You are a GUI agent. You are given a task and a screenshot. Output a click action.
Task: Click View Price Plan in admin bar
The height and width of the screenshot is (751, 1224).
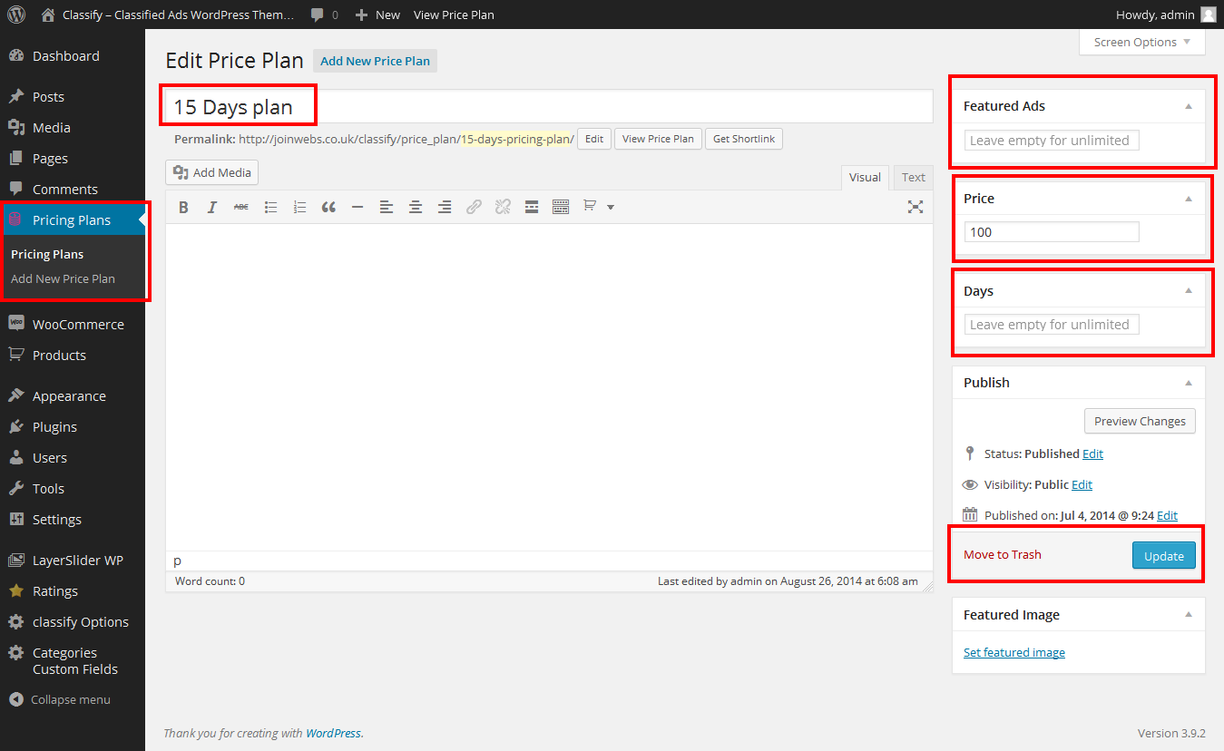tap(454, 15)
